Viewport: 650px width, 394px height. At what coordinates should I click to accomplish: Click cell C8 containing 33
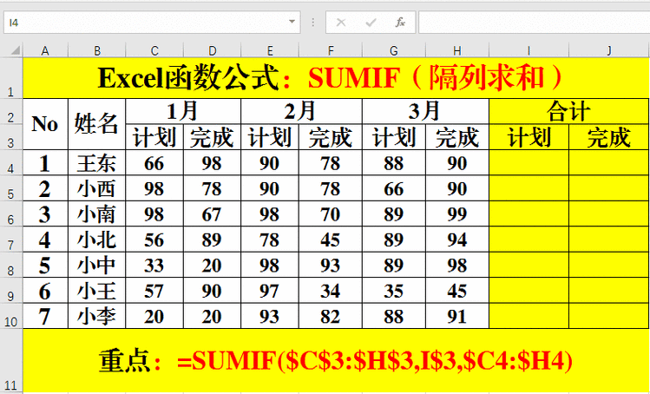coord(154,265)
